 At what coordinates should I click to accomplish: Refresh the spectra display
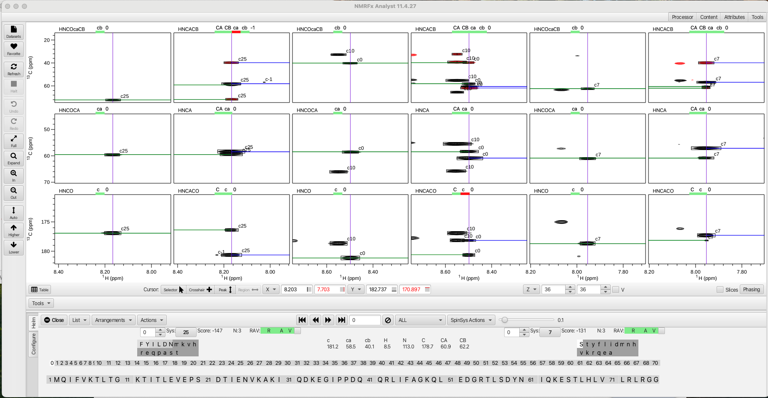click(13, 69)
